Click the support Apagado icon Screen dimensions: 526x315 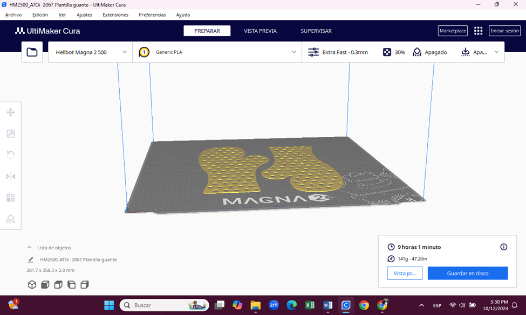pos(417,52)
